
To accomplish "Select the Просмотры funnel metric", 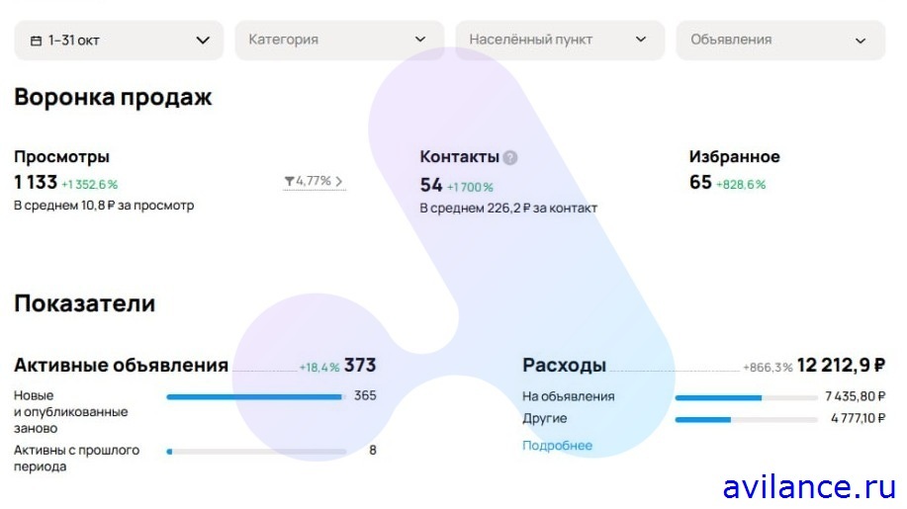I will pyautogui.click(x=61, y=157).
